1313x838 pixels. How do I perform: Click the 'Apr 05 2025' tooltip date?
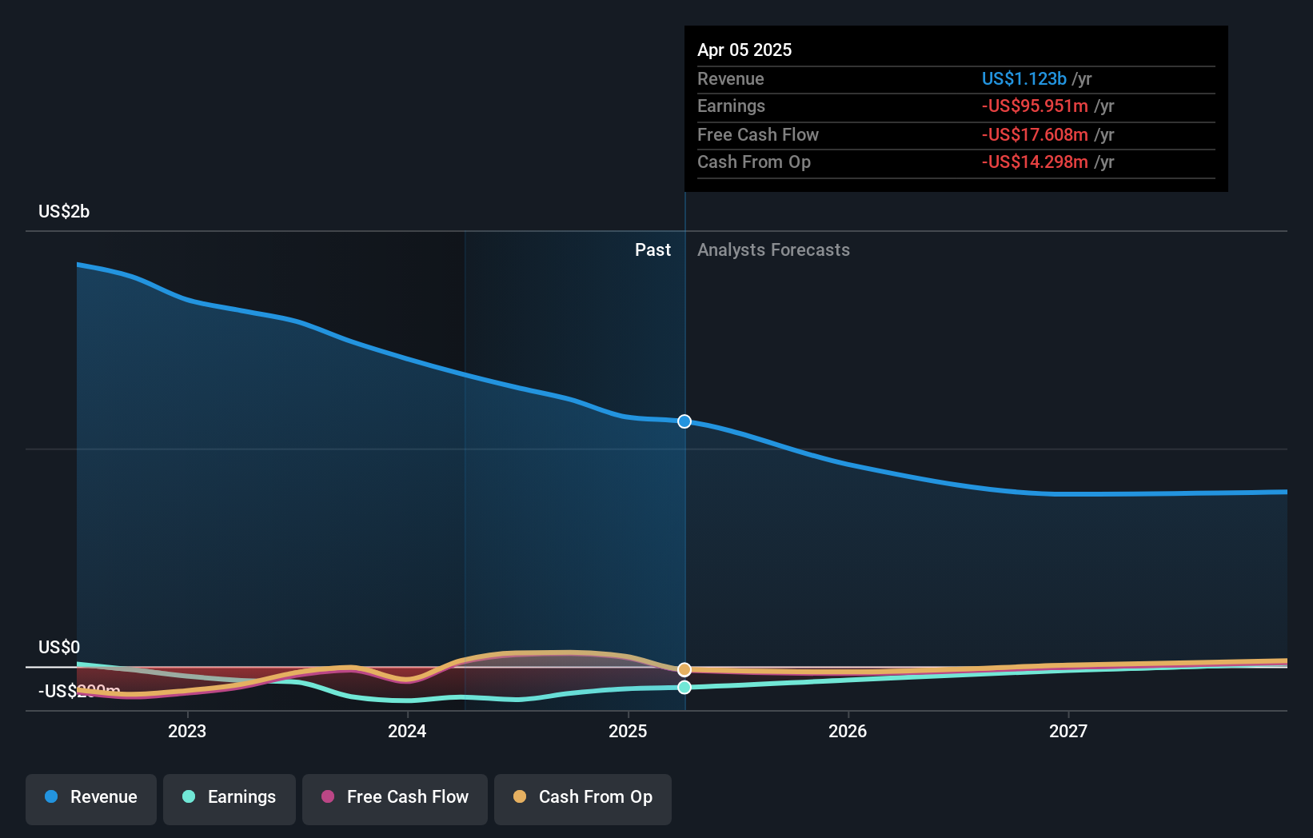(x=744, y=50)
